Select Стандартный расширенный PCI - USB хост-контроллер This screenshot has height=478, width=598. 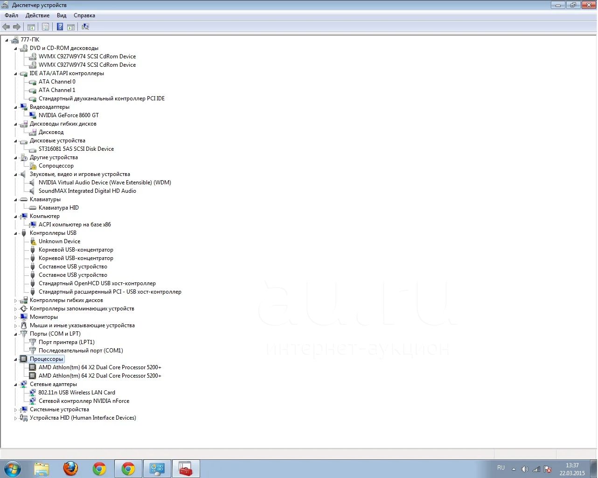[110, 292]
